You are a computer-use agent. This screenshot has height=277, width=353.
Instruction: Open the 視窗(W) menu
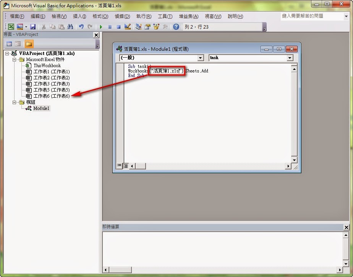tap(213, 16)
